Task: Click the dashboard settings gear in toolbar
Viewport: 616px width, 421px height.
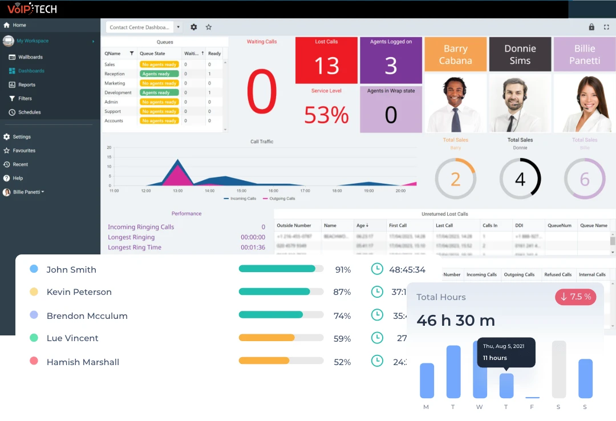Action: pos(194,27)
